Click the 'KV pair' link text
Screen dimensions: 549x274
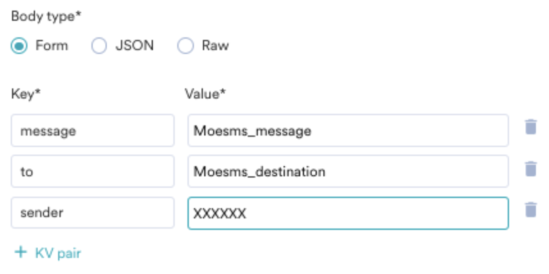pos(58,253)
